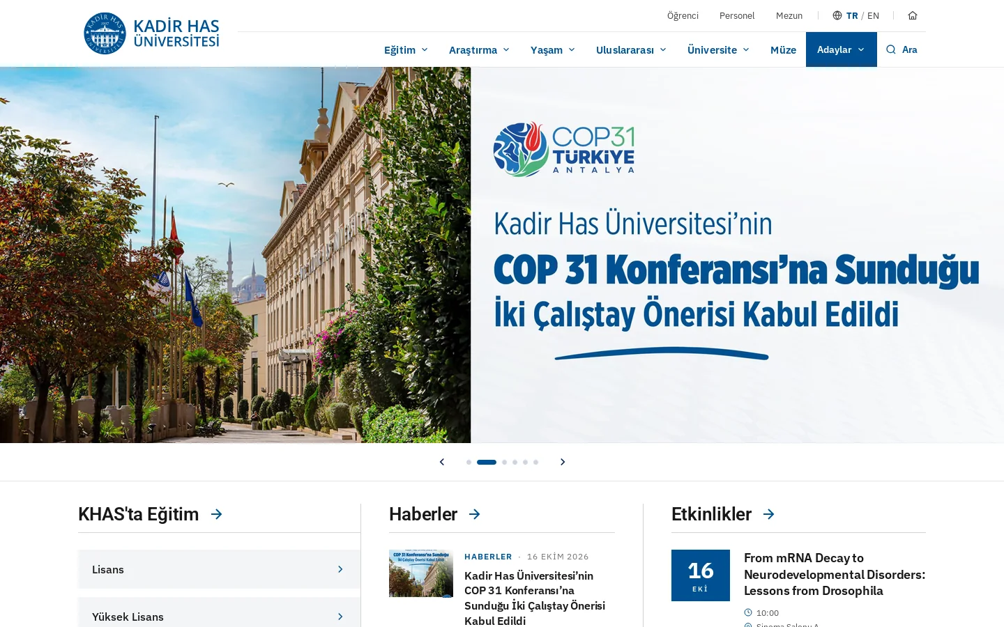This screenshot has width=1004, height=627.
Task: Click the Kadir Has Üniversitesi logo
Action: coord(151,33)
